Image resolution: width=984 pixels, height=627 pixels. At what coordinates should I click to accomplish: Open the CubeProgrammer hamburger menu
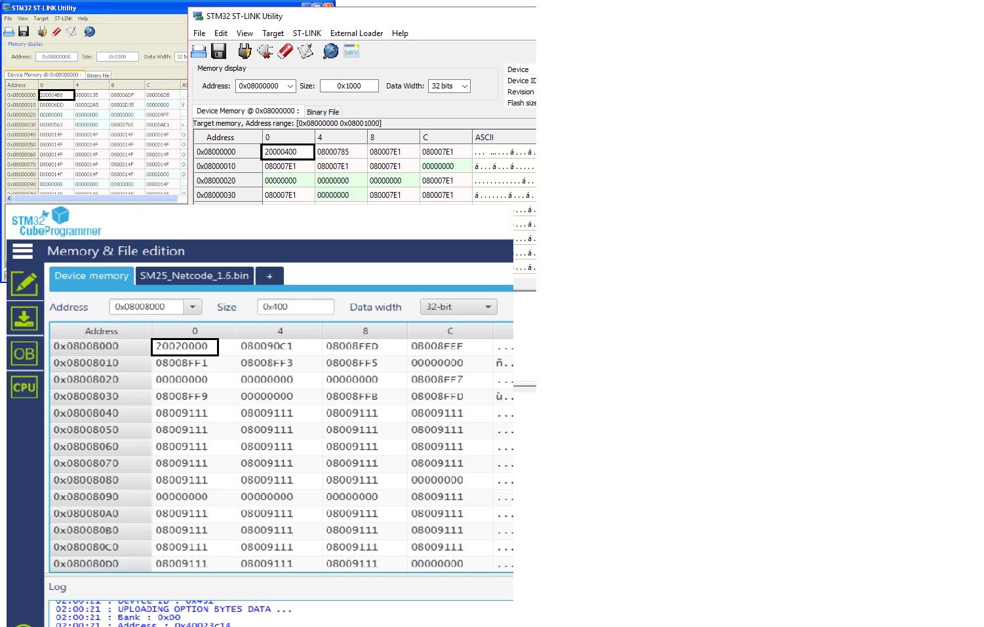pos(23,251)
